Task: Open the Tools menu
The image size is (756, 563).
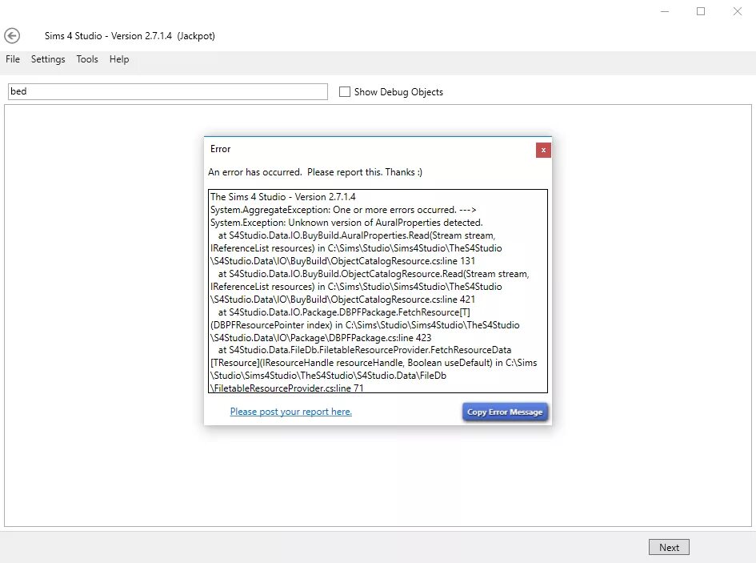Action: click(86, 59)
